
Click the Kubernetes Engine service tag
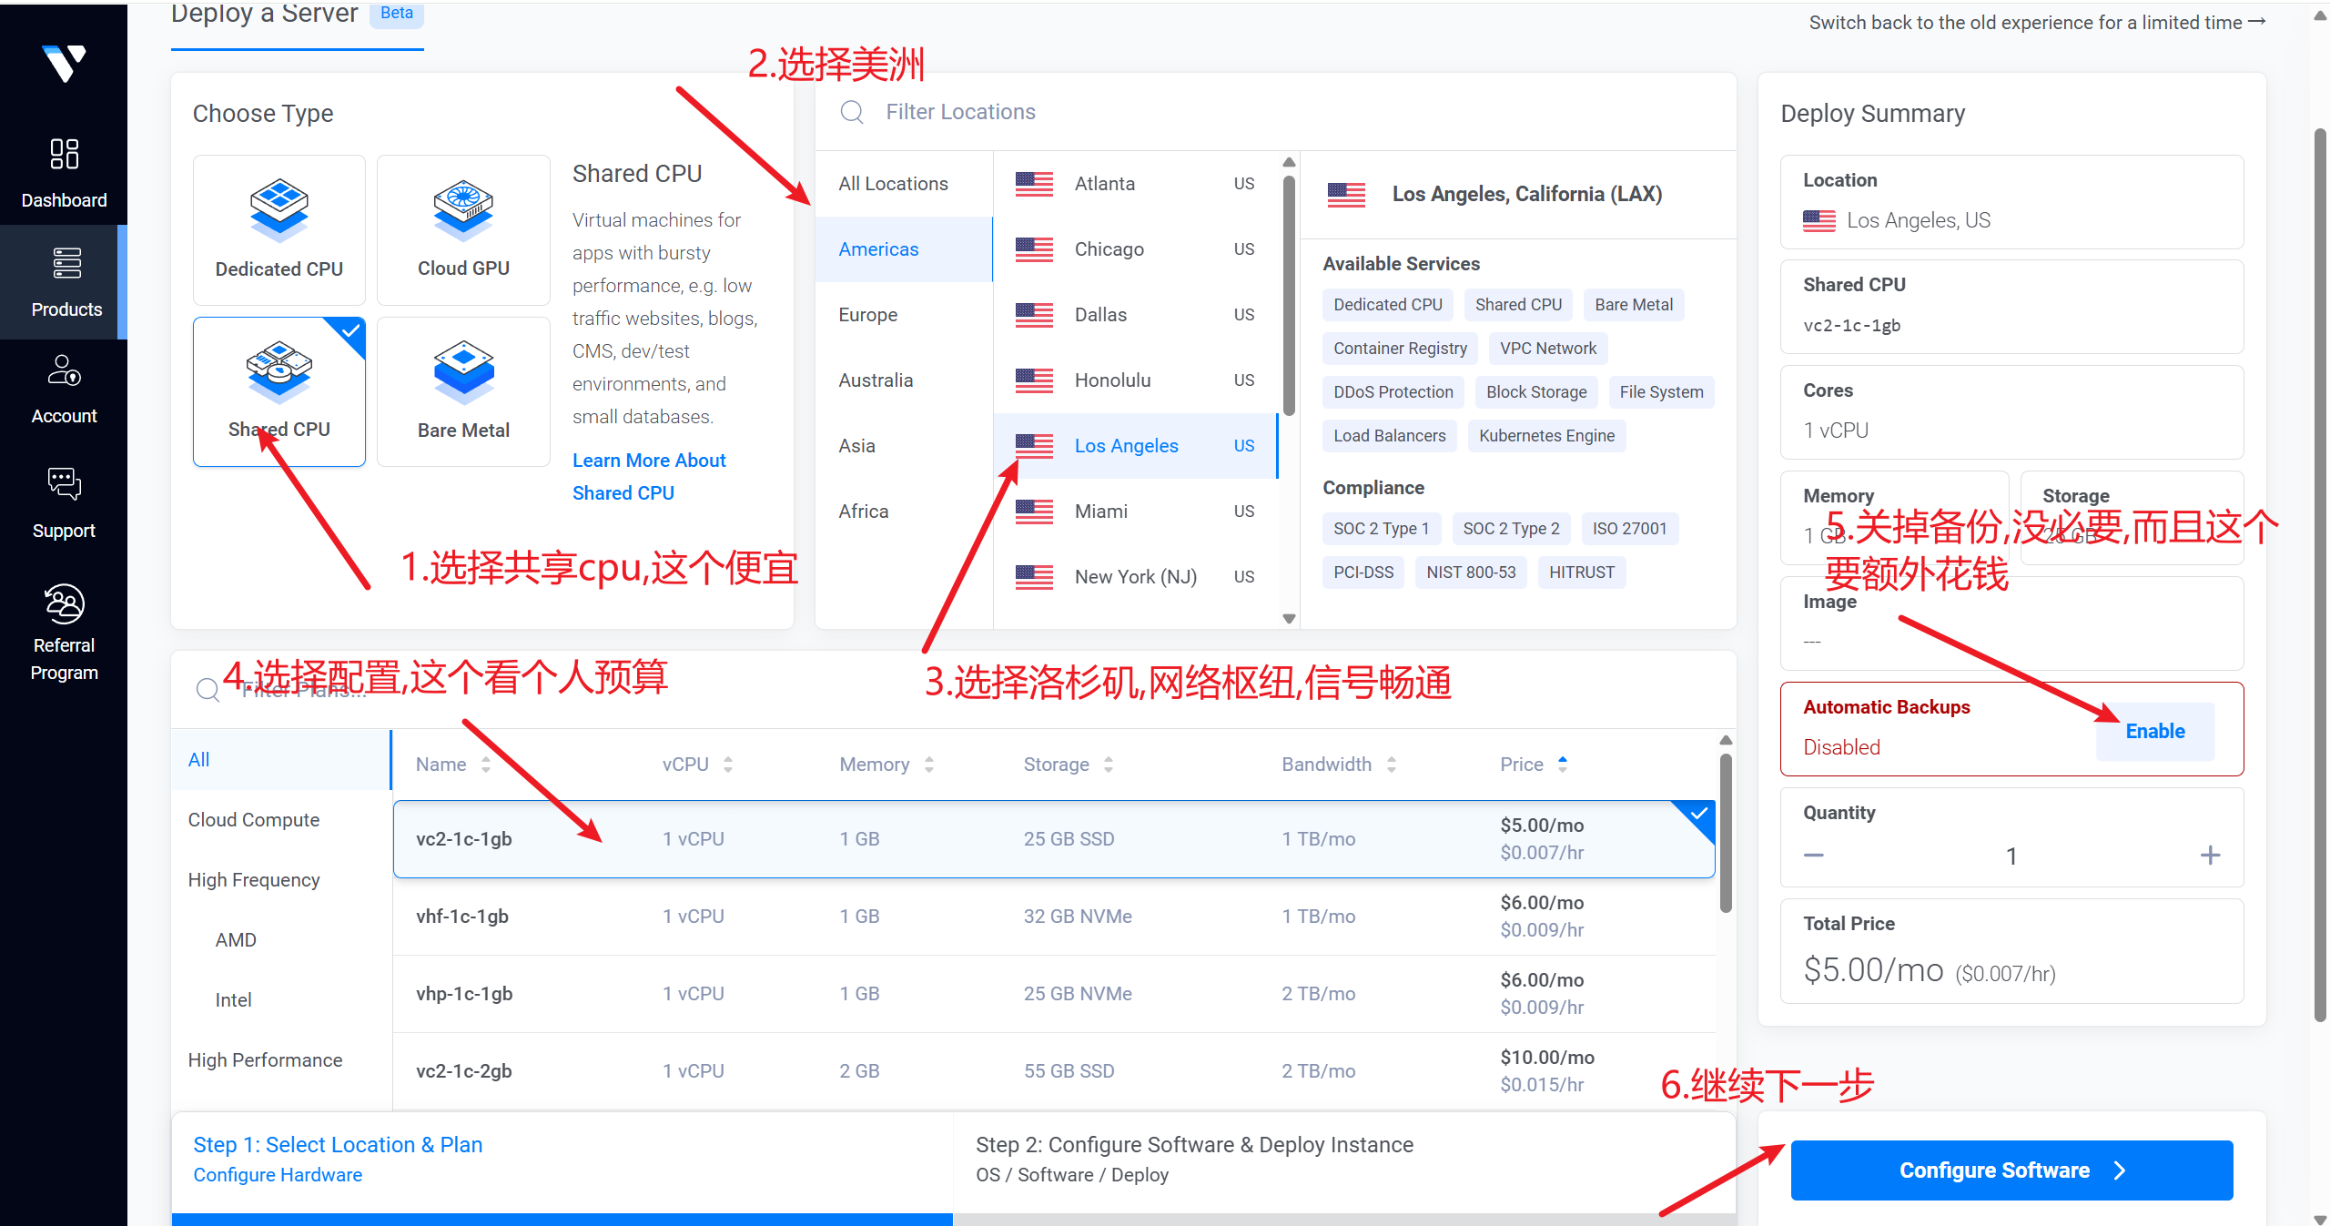click(x=1546, y=436)
